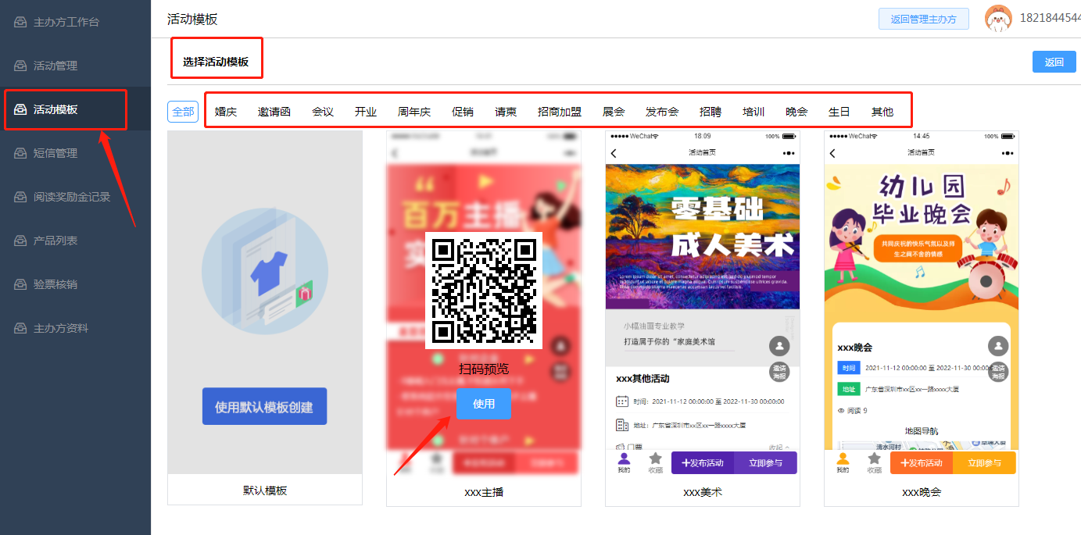Click the blue 使用 button on xxx主播
Image resolution: width=1081 pixels, height=535 pixels.
point(484,404)
